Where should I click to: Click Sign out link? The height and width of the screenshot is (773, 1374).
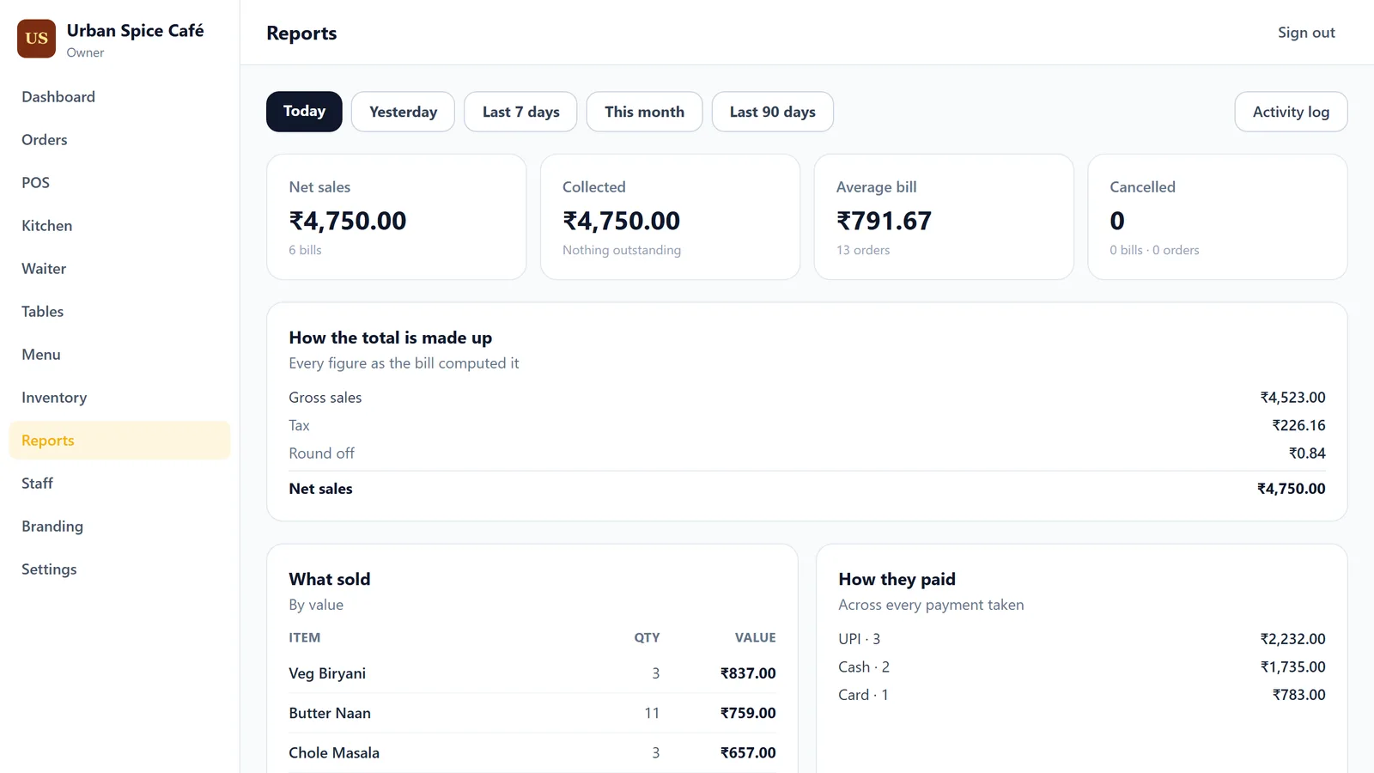click(x=1306, y=33)
